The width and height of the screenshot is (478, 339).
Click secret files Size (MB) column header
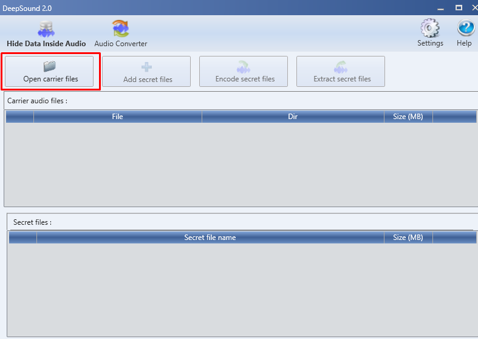pos(408,238)
